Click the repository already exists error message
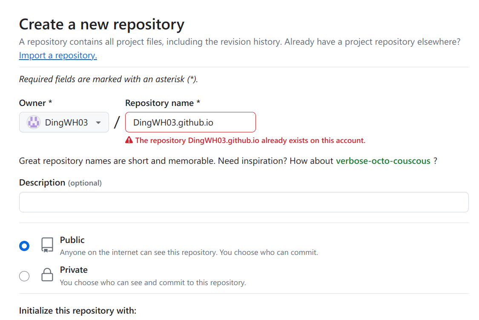The height and width of the screenshot is (320, 479). (x=250, y=140)
